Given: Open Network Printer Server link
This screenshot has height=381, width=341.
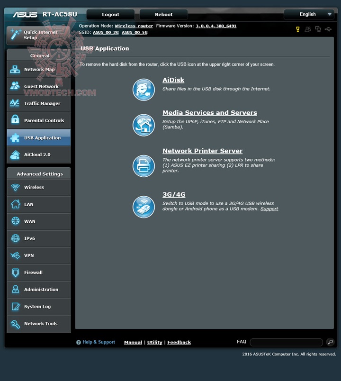Looking at the screenshot, I should click(202, 151).
